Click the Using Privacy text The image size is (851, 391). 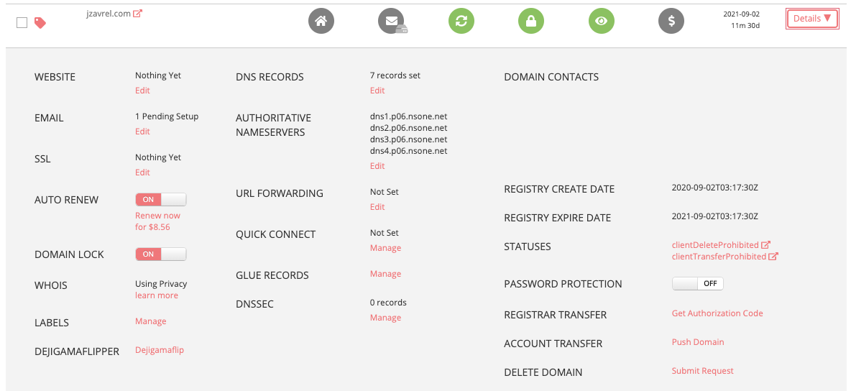click(161, 283)
